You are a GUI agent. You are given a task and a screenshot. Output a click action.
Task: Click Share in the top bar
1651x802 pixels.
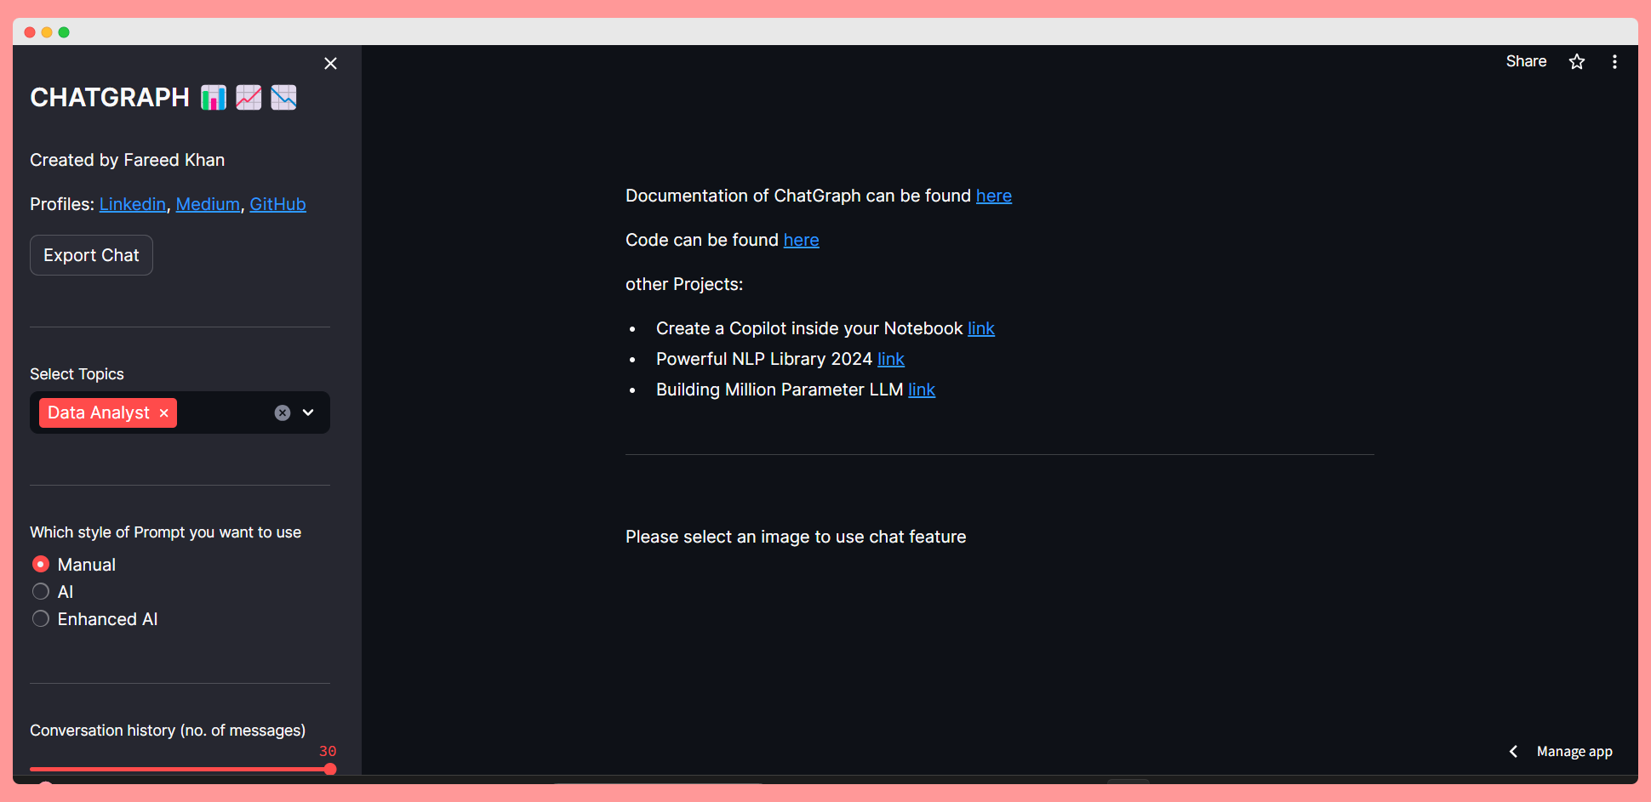click(1526, 61)
